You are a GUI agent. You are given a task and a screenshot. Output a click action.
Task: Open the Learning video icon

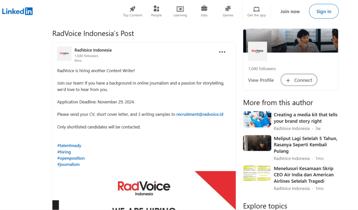coord(180,9)
